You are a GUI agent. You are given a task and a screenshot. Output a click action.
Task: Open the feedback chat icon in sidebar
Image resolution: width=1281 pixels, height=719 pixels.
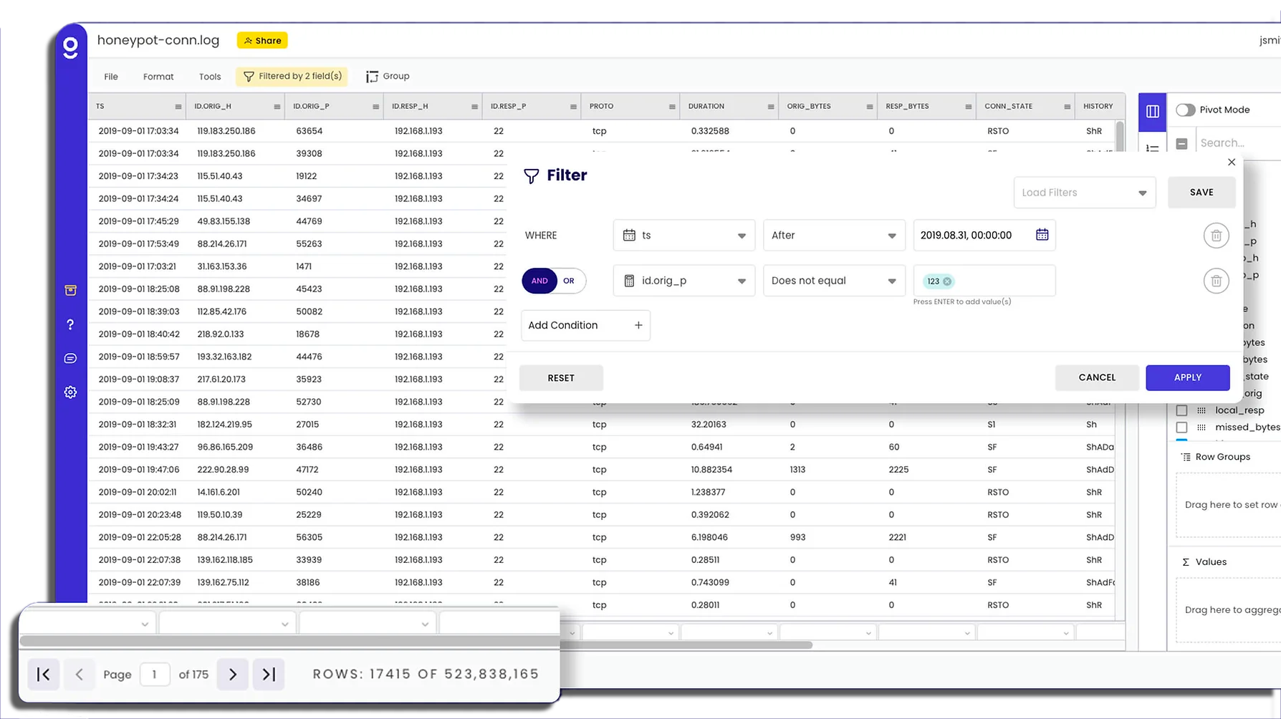69,358
